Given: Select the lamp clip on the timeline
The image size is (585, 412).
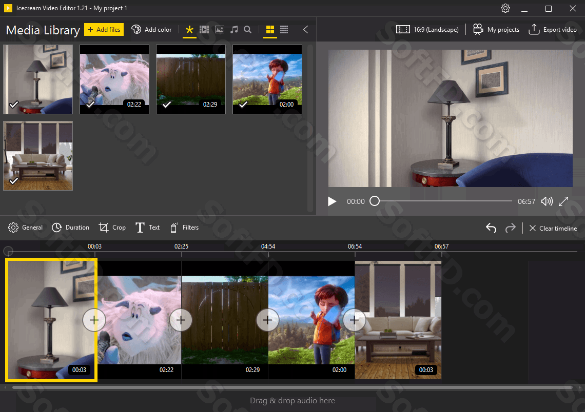Looking at the screenshot, I should [51, 320].
